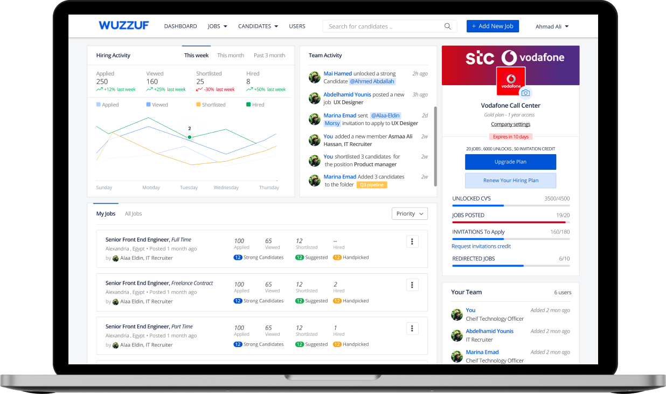Click avatar beside 'You' in Your Team
This screenshot has width=666, height=394.
pos(457,314)
